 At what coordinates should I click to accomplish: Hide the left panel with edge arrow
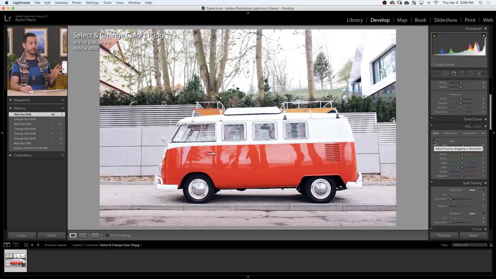[2, 133]
